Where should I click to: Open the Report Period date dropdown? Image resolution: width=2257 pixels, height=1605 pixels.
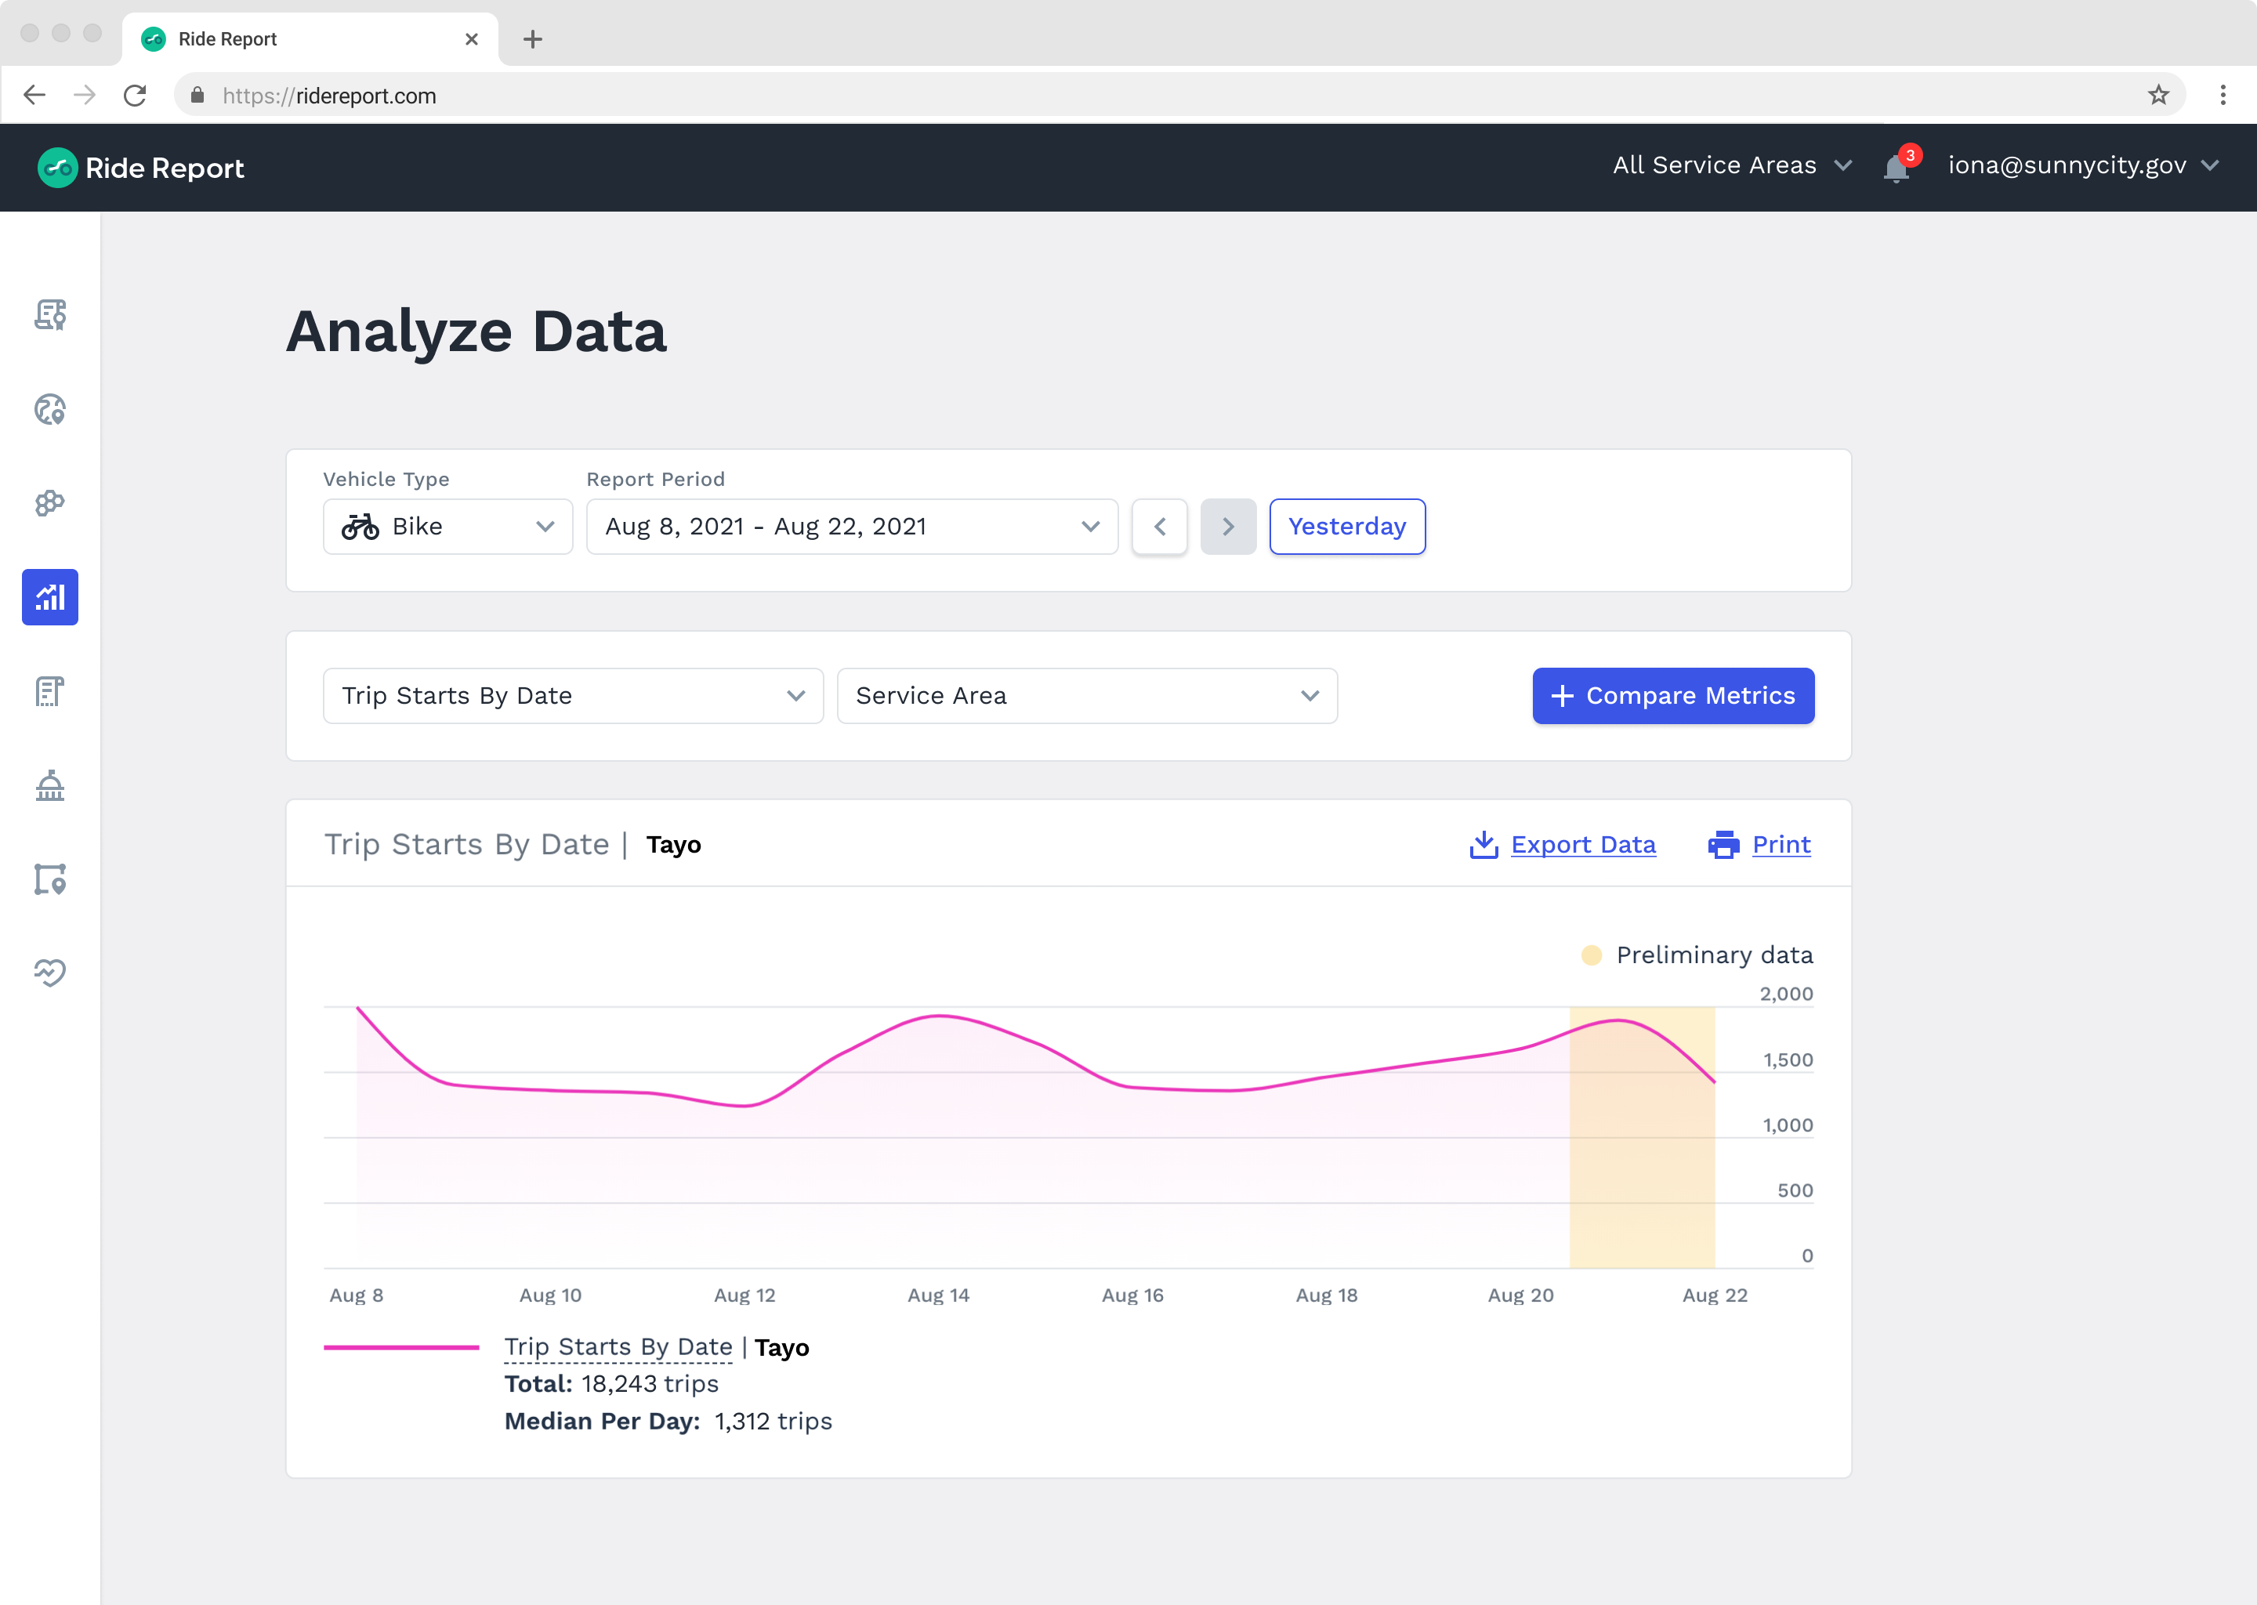[852, 527]
